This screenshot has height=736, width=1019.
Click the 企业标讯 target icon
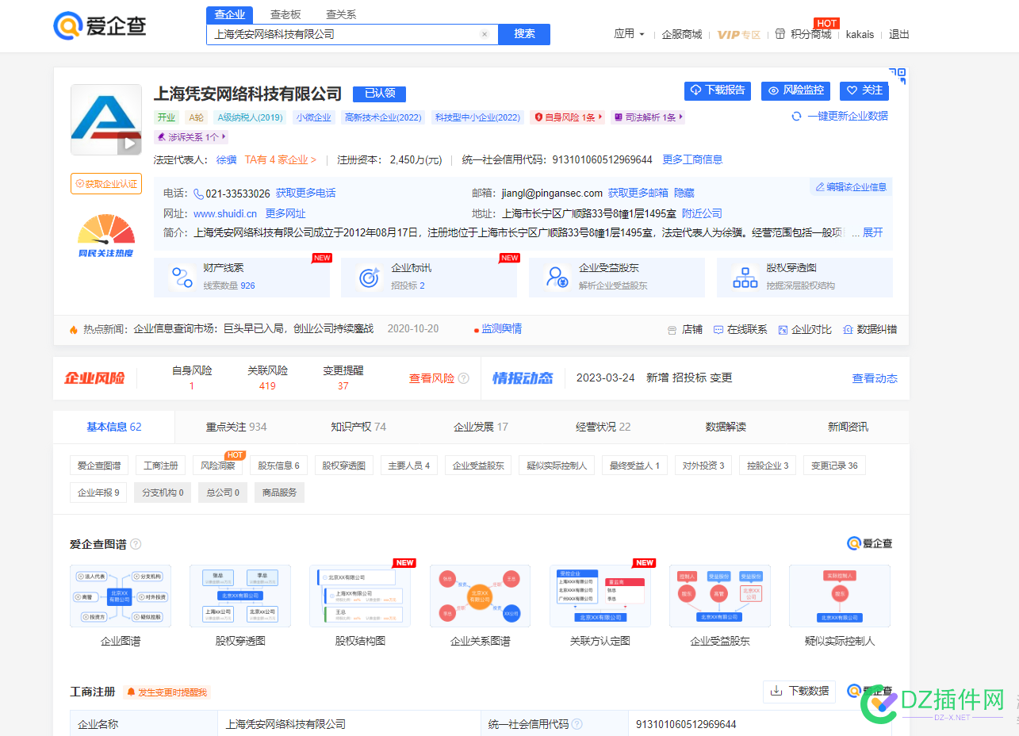pyautogui.click(x=370, y=277)
